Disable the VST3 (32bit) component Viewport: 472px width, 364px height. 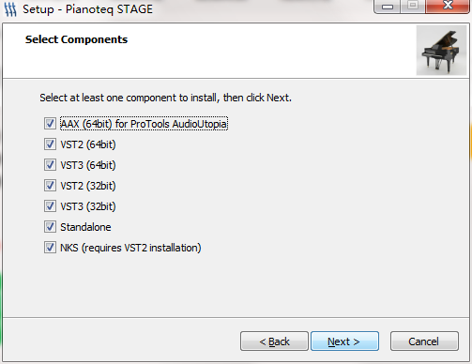(x=50, y=206)
